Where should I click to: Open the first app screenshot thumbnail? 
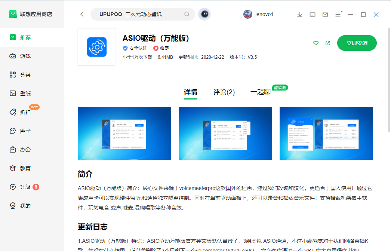pos(124,133)
